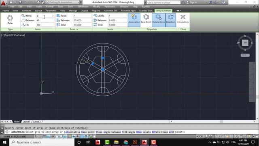Screen dimensions: 259x146
Task: Toggle Rotate Items option
Action: (x=159, y=20)
